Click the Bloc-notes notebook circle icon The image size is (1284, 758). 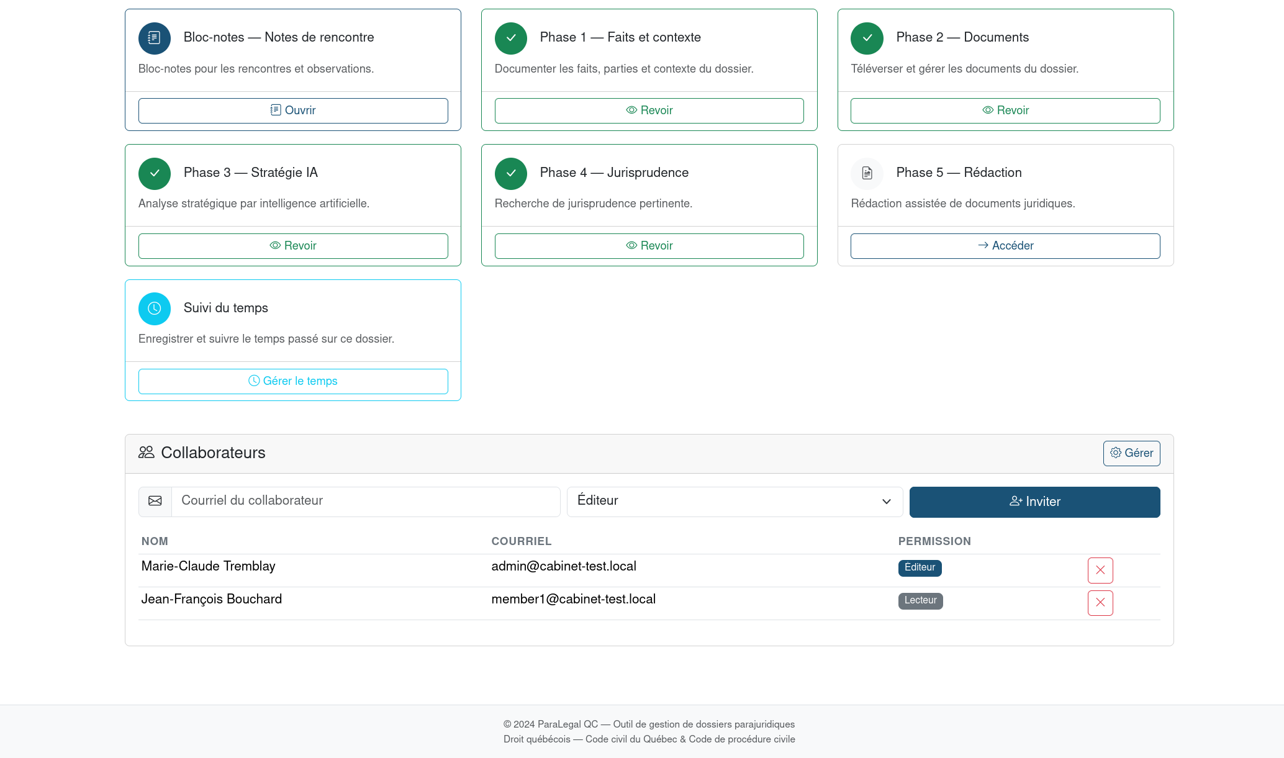[154, 38]
